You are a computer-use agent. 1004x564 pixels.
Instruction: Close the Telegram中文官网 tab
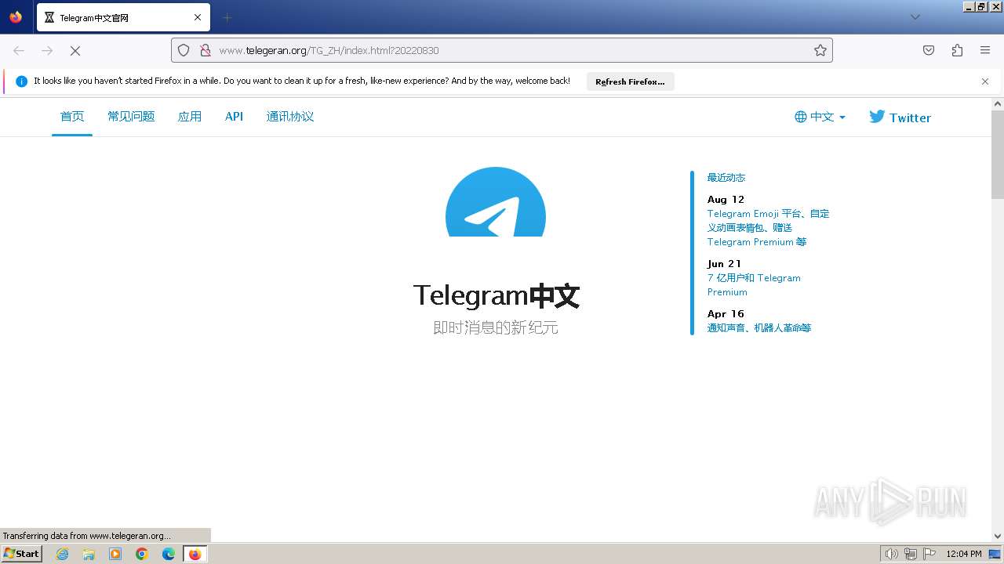tap(198, 17)
